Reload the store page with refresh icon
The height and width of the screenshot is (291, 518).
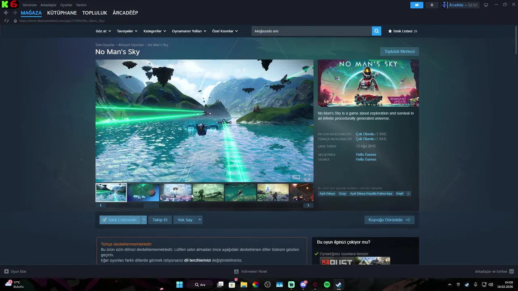click(x=6, y=21)
